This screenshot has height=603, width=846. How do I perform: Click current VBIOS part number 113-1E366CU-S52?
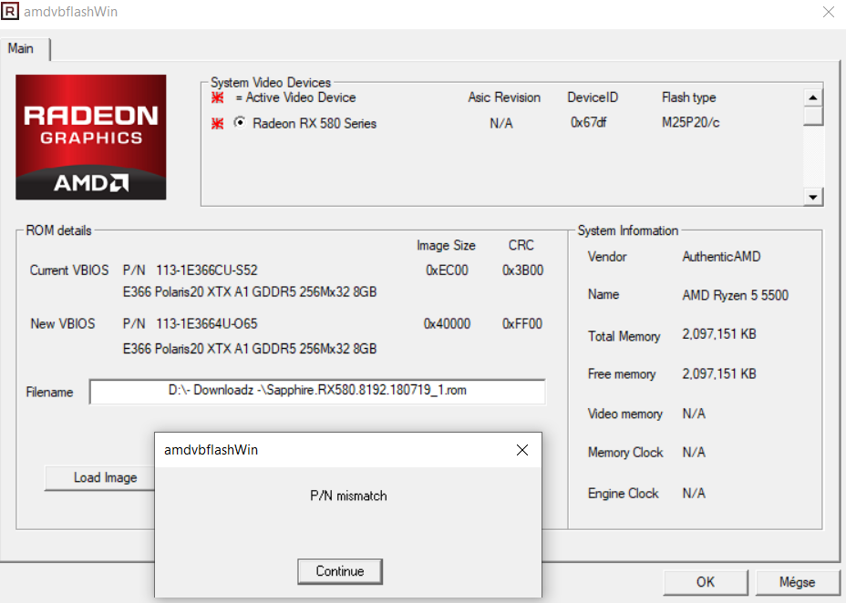tap(207, 270)
